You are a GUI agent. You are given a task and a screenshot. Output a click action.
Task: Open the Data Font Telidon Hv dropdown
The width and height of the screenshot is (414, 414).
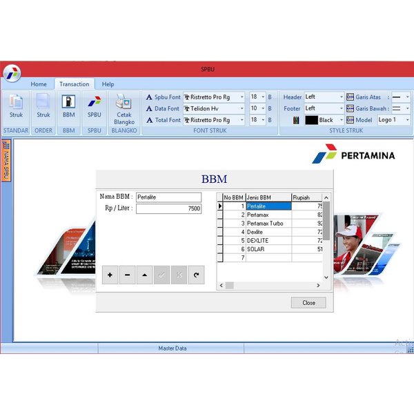tap(241, 108)
